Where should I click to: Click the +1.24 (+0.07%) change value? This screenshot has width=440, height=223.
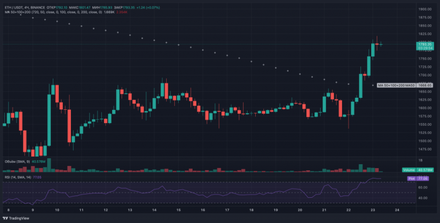point(147,8)
